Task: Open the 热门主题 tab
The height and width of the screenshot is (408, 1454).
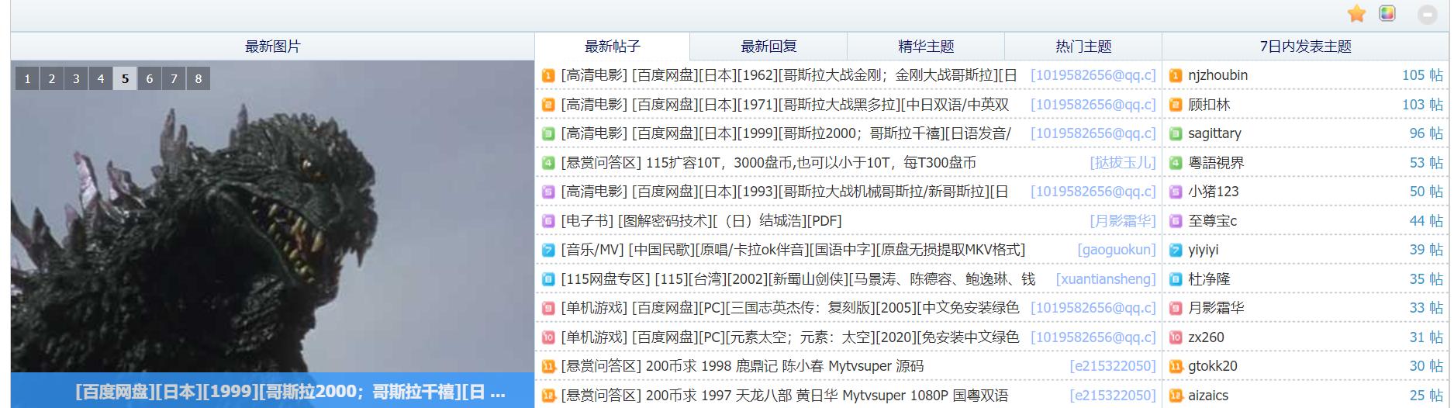Action: (x=1083, y=47)
